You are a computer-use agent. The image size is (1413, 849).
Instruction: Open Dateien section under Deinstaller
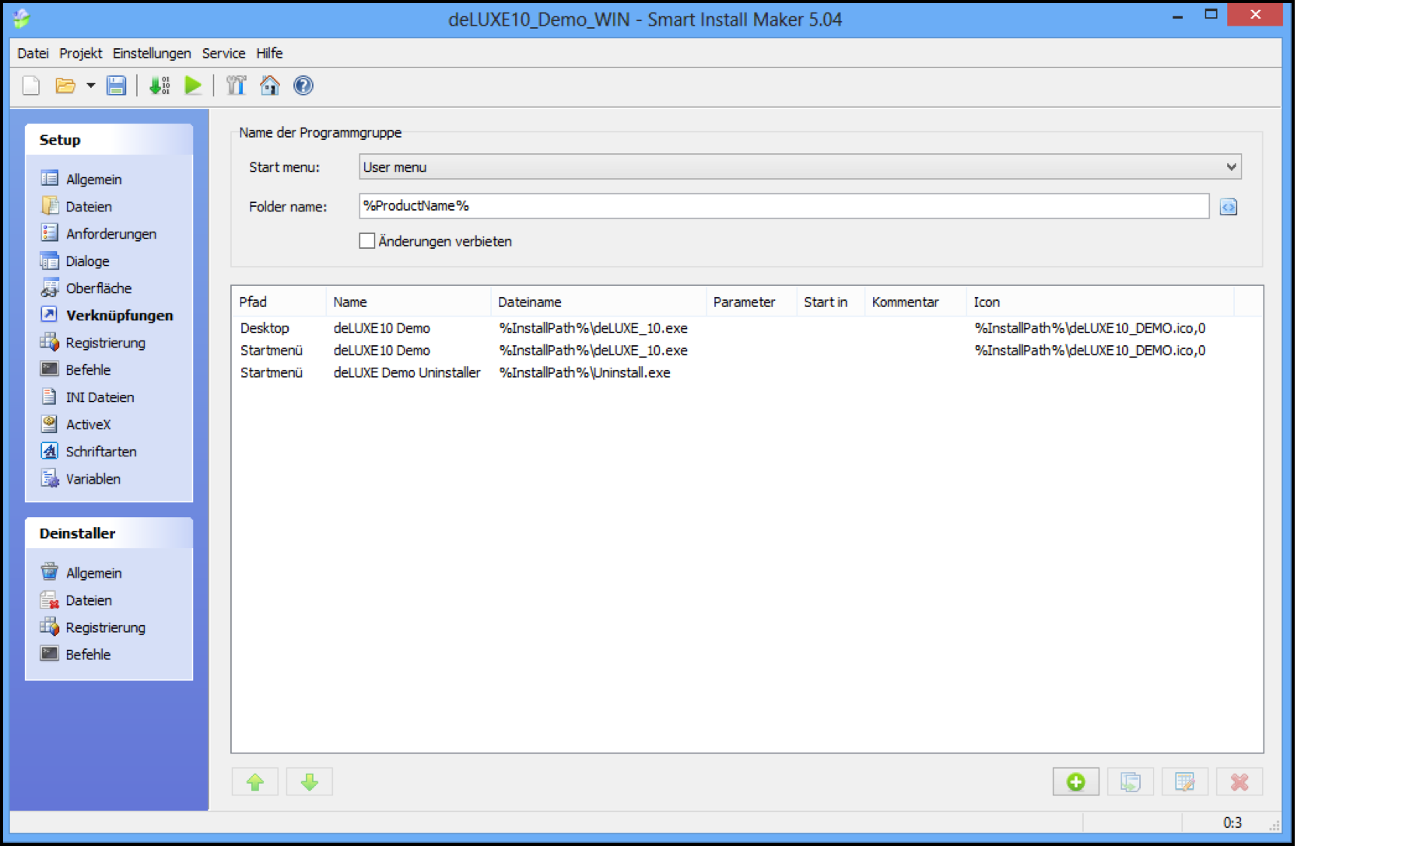pyautogui.click(x=89, y=600)
